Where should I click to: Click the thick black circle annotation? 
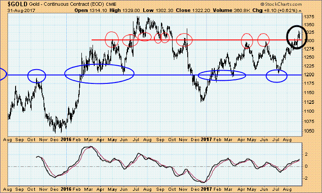296,35
